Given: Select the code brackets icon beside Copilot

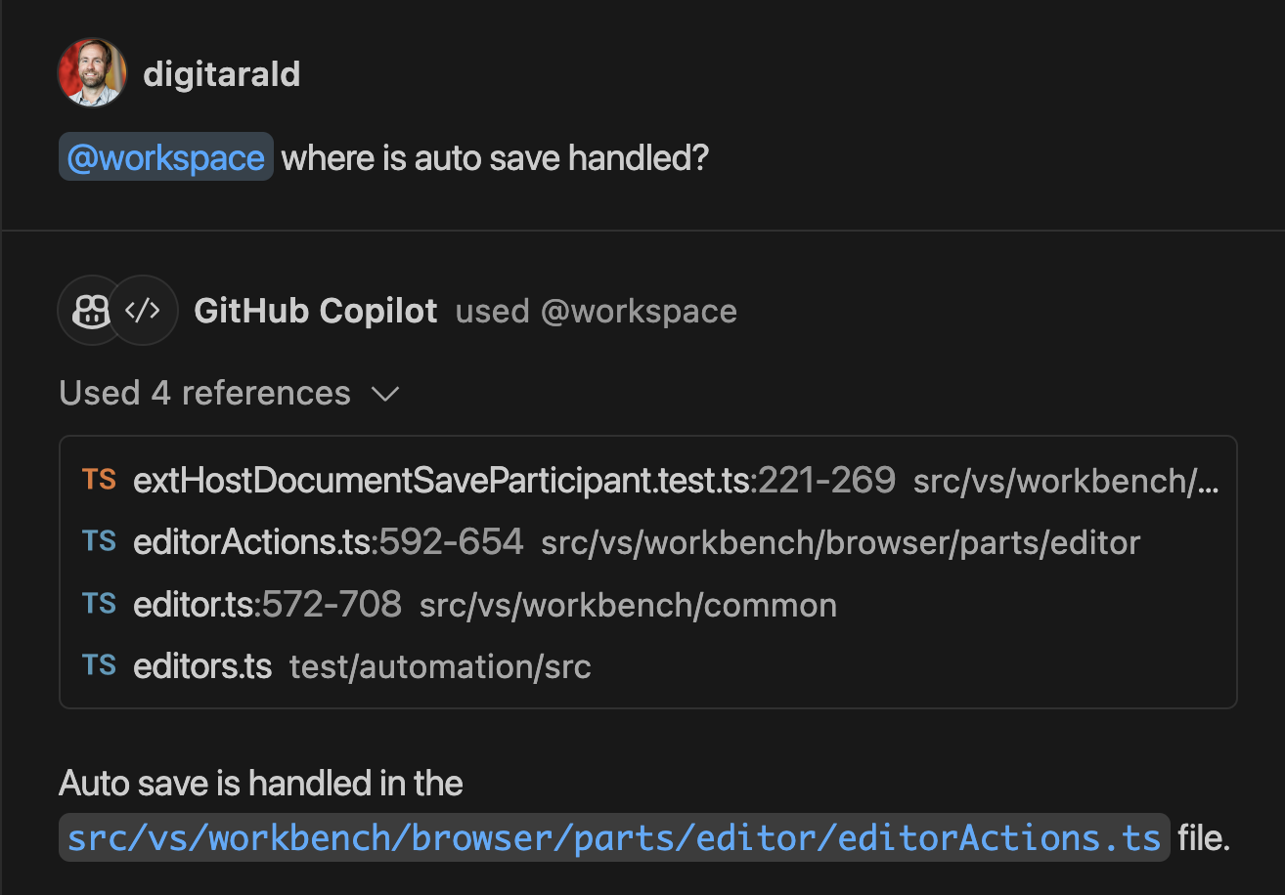Looking at the screenshot, I should (x=144, y=311).
